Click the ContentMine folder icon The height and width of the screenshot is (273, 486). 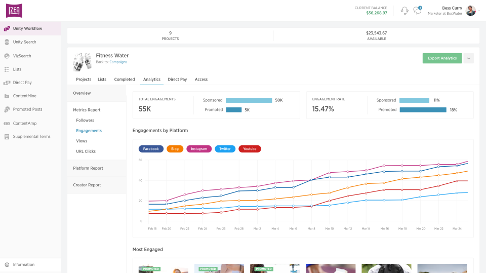point(7,96)
